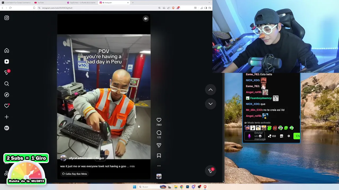Switch to the x.com Cursed Comments tab
The width and height of the screenshot is (339, 190).
point(16,3)
